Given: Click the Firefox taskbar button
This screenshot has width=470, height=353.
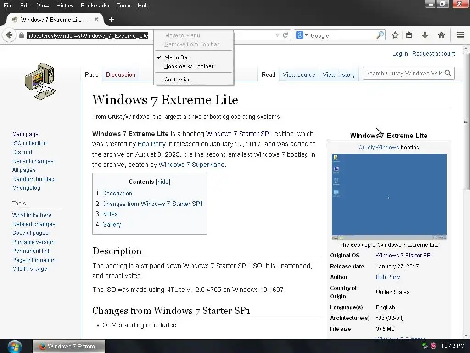Looking at the screenshot, I should point(69,347).
